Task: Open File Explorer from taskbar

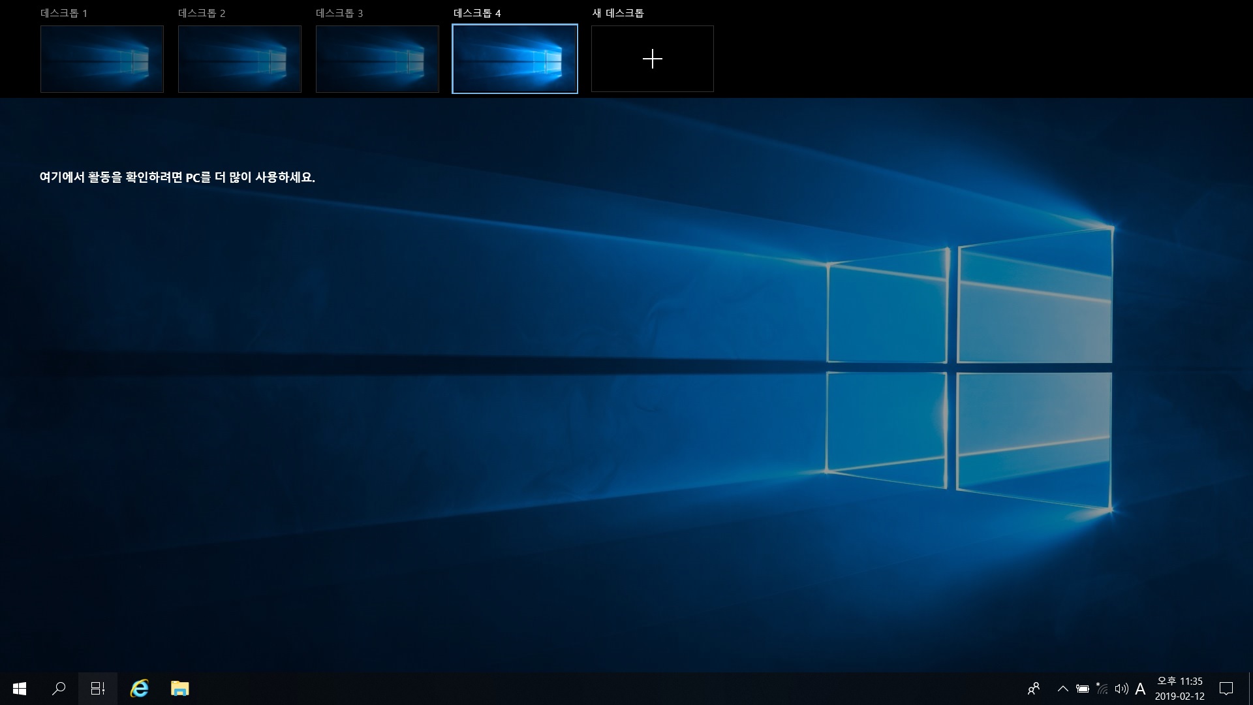Action: (179, 689)
